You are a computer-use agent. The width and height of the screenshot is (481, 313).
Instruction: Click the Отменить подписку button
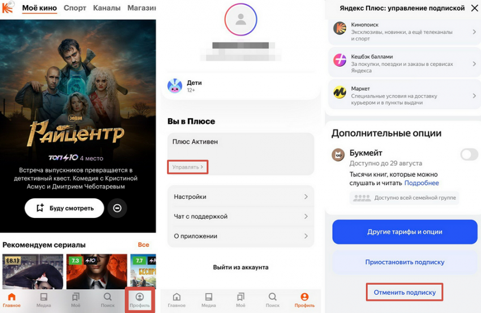coord(405,292)
